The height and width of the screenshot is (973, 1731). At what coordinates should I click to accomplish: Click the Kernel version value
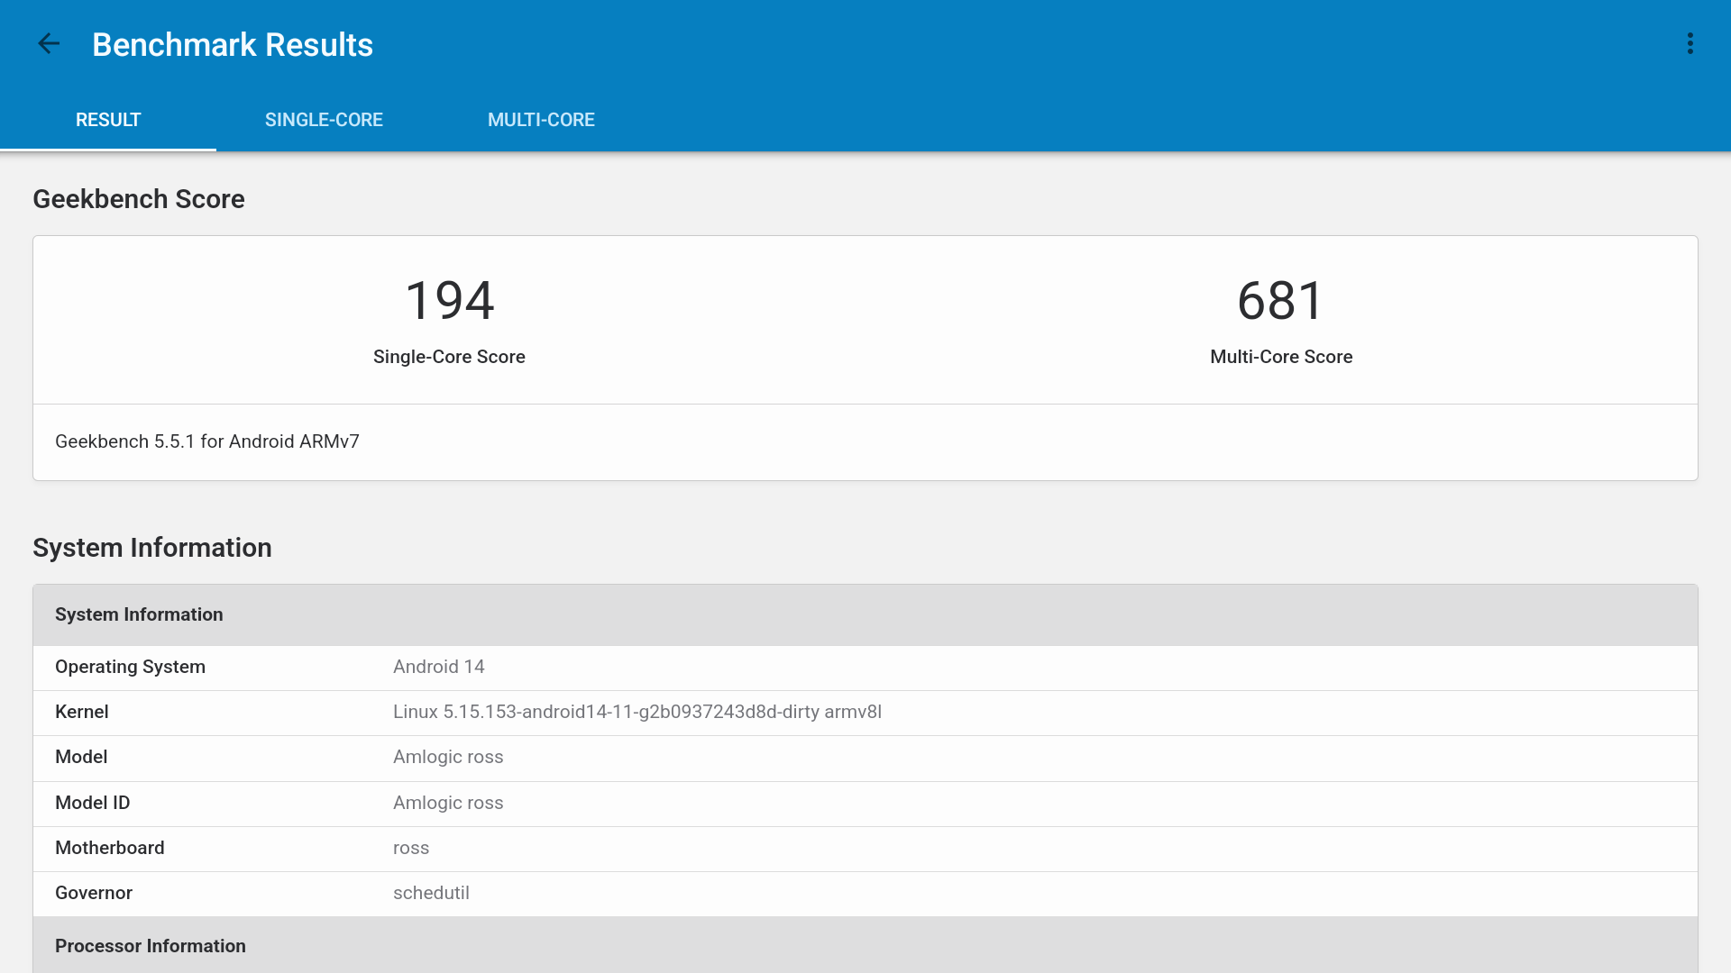point(637,712)
